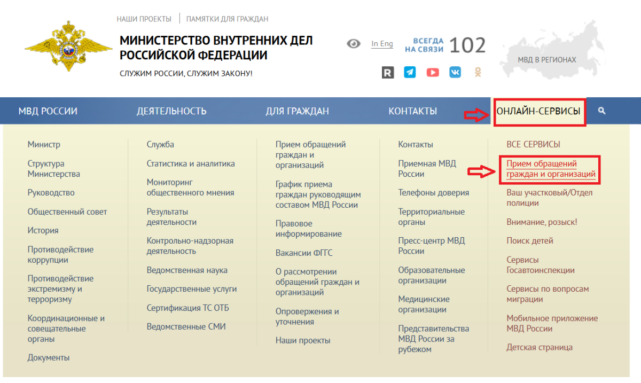Open ПАМЯТКИ ДЛЯ ГРАЖДАН page
Screen dimensions: 641x383
[226, 18]
